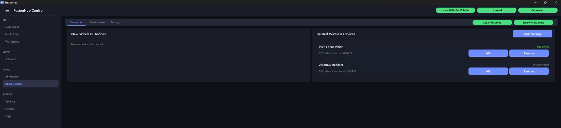
Task: Remove the VIVE Focus Vision device
Action: 529,53
